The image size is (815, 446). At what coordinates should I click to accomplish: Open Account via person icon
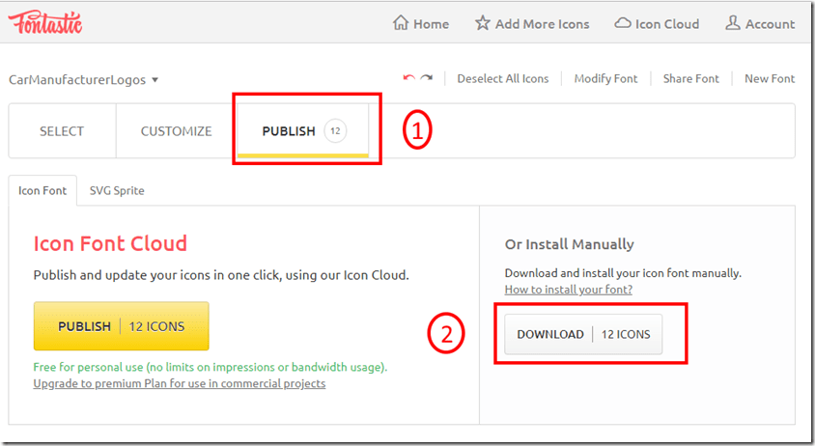(x=732, y=23)
